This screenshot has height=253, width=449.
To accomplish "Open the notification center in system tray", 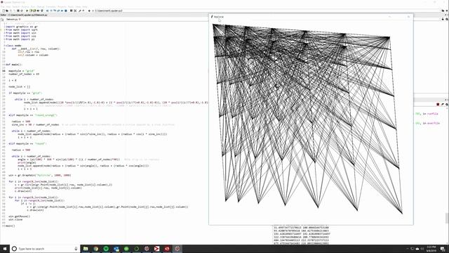I will 443,249.
